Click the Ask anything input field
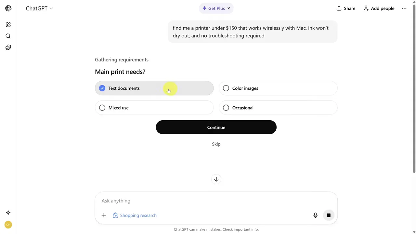Screen dimensions: 416x234 pyautogui.click(x=195, y=201)
